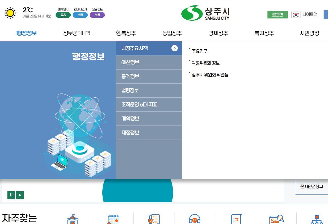Open the Sangju City logo homepage
The height and width of the screenshot is (224, 328).
pyautogui.click(x=205, y=13)
